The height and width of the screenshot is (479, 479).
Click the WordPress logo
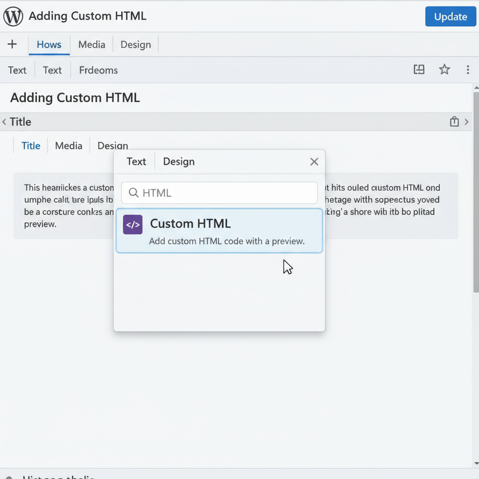(x=13, y=16)
